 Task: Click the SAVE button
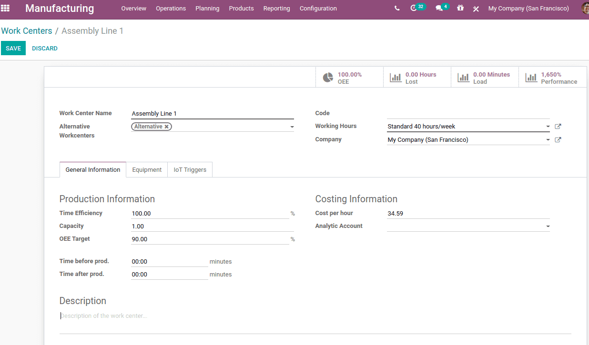point(13,48)
